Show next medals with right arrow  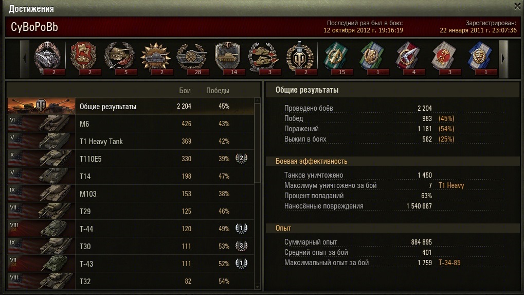tap(503, 59)
